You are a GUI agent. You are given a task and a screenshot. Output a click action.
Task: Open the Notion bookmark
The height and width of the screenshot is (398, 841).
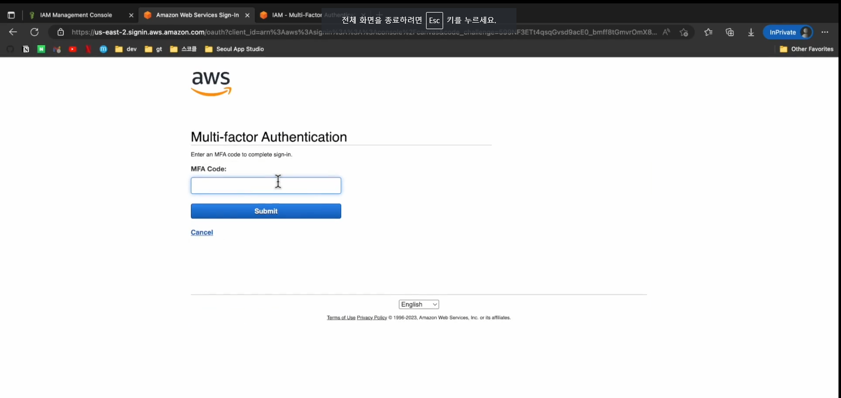26,49
